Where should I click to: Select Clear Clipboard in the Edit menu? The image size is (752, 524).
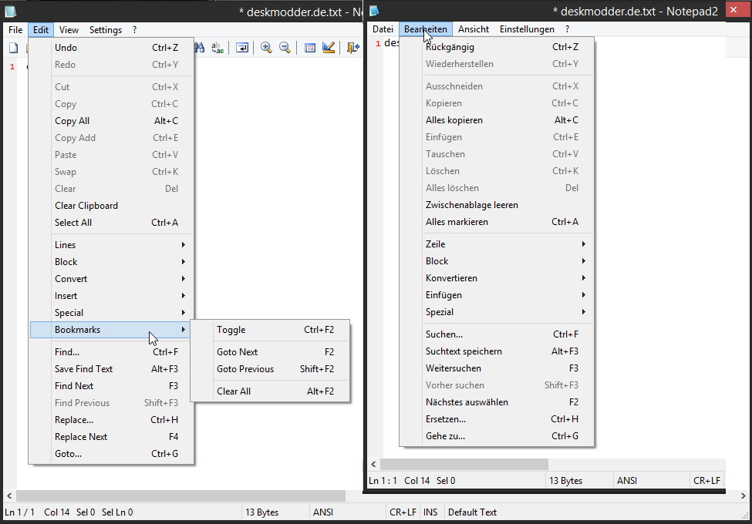[112, 206]
